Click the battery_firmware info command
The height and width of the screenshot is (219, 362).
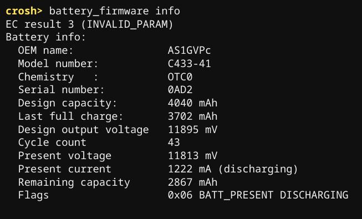tap(115, 11)
